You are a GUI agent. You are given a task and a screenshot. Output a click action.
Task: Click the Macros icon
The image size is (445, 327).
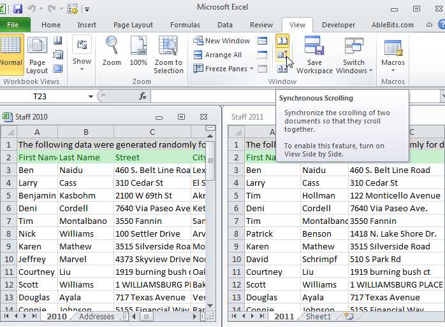pyautogui.click(x=393, y=47)
